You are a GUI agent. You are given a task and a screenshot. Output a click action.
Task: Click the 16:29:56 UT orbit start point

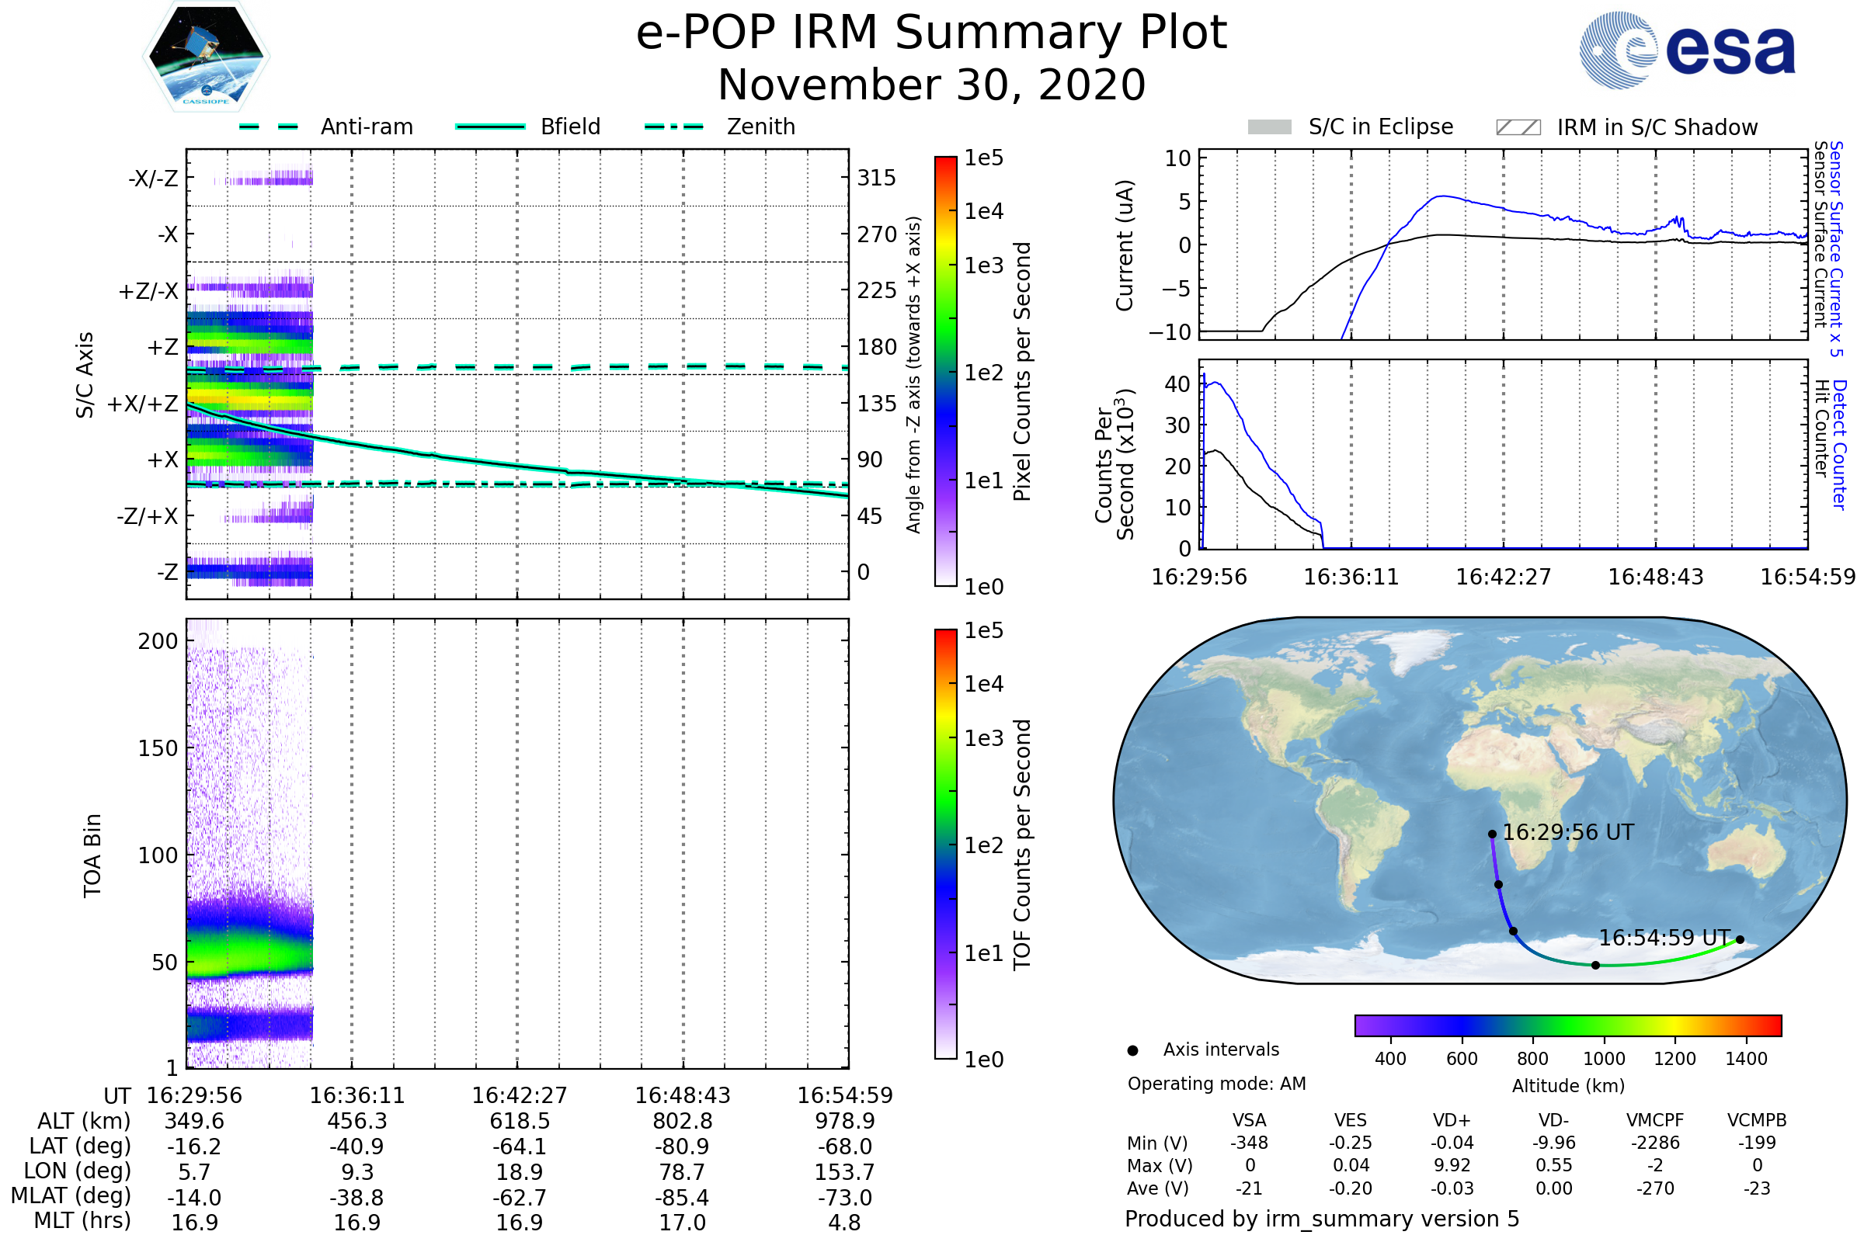tap(1492, 834)
